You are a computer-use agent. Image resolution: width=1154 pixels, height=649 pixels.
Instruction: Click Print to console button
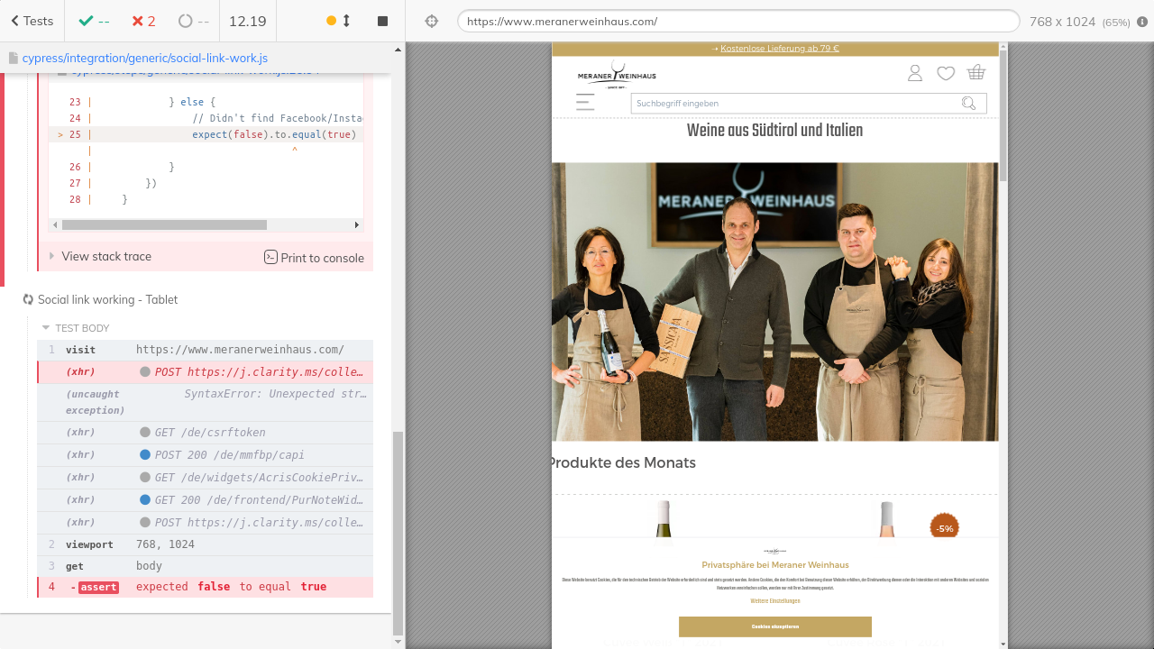tap(314, 258)
